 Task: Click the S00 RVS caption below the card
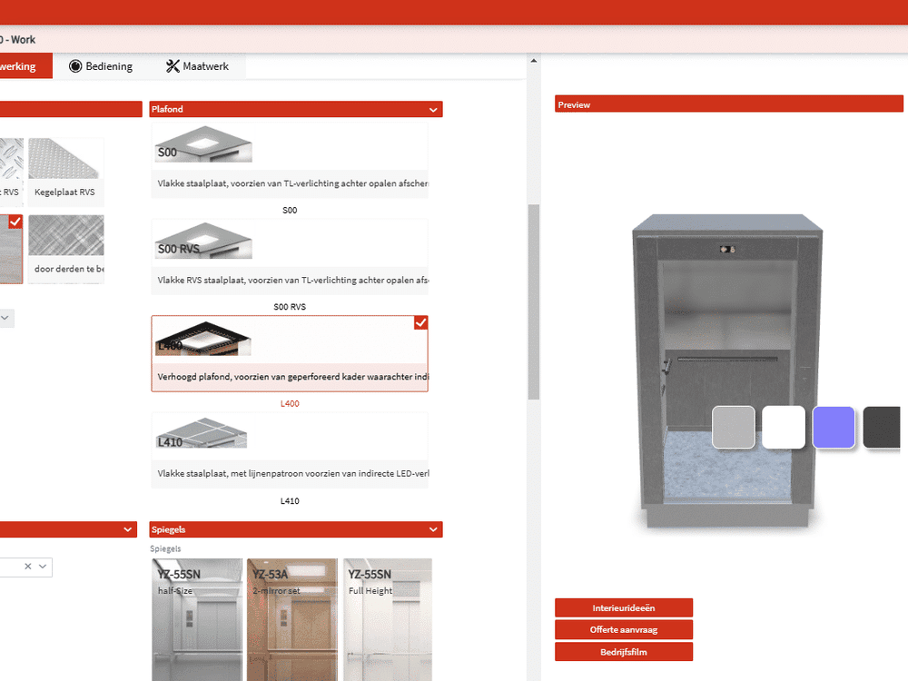click(290, 307)
